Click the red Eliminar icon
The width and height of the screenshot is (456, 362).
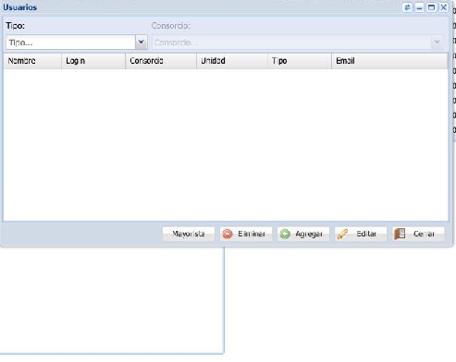click(228, 234)
